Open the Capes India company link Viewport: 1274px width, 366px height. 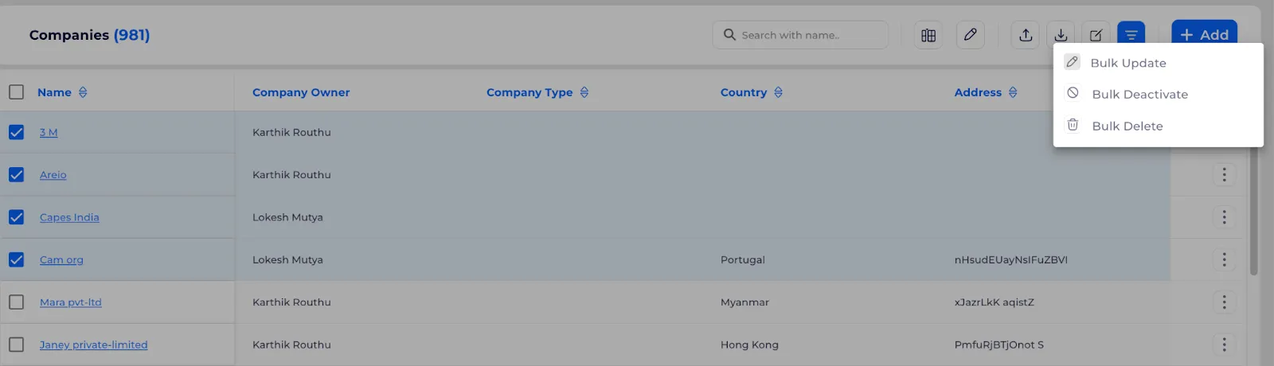[x=69, y=217]
